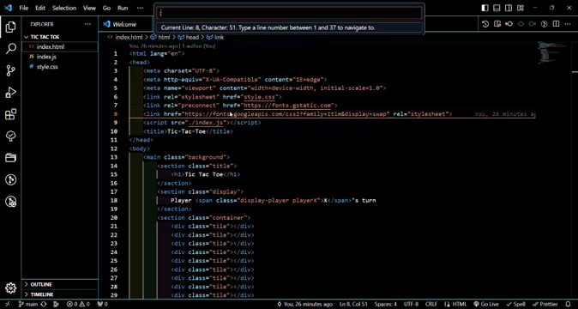Click errors and warnings count in status bar
Viewport: 578px width, 309px height.
click(78, 304)
